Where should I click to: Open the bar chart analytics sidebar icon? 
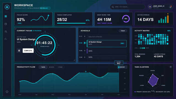pyautogui.click(x=6, y=39)
